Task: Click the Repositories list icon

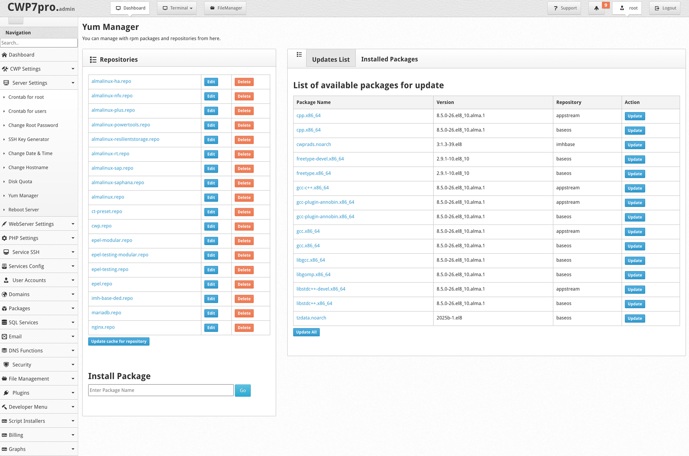Action: (x=93, y=60)
